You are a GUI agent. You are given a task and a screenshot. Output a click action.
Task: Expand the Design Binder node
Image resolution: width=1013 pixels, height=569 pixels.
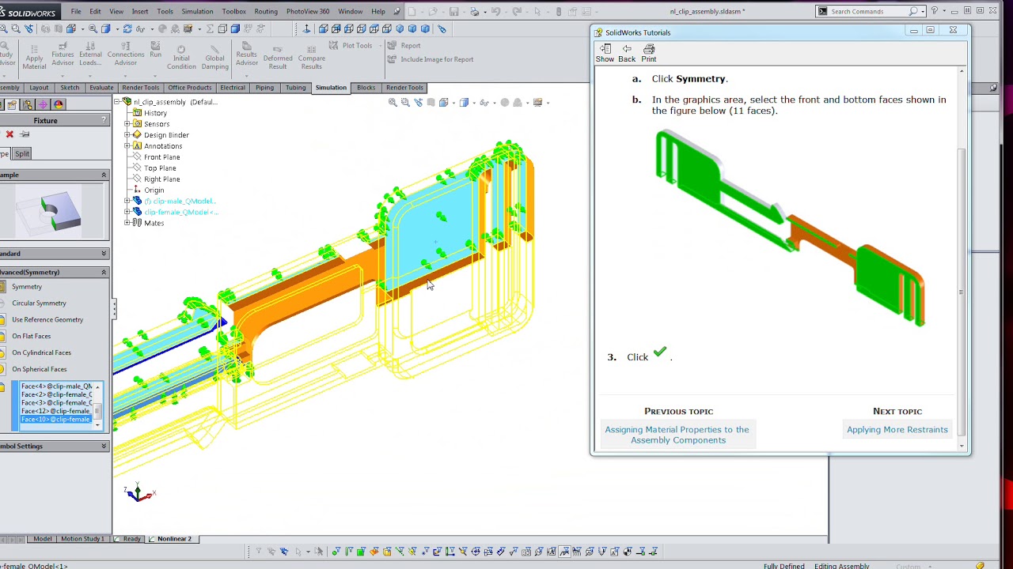click(127, 135)
